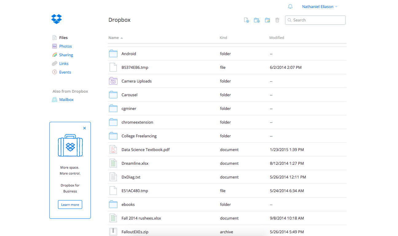The image size is (398, 236).
Task: Close the Dropbox for Business promo
Action: [85, 128]
